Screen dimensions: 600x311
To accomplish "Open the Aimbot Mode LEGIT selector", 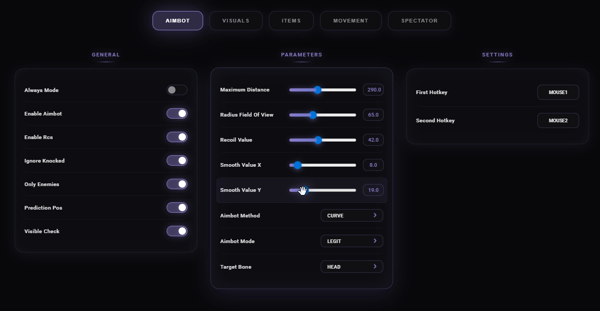I will pyautogui.click(x=351, y=241).
